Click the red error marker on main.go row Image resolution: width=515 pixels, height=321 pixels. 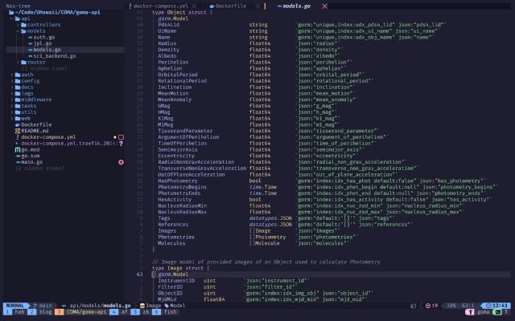tap(121, 162)
